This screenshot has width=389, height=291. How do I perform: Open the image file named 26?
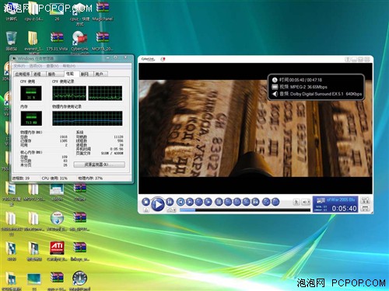(57, 12)
